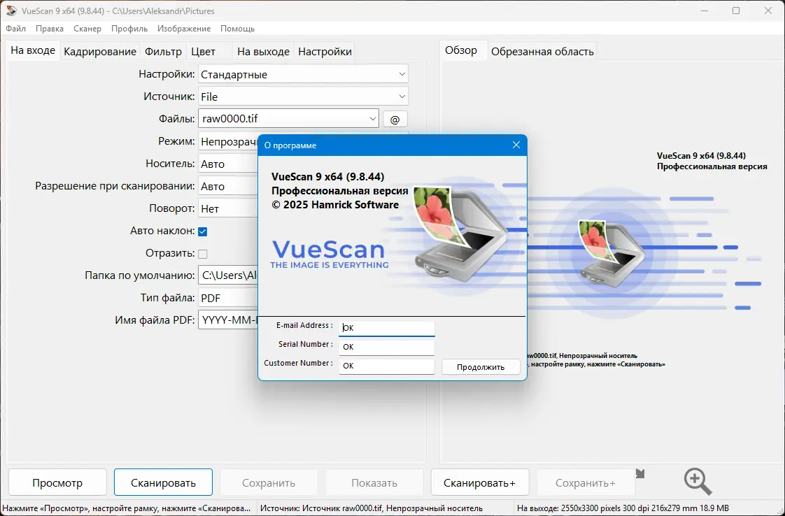Click the Сохранить+ button

[x=585, y=482]
